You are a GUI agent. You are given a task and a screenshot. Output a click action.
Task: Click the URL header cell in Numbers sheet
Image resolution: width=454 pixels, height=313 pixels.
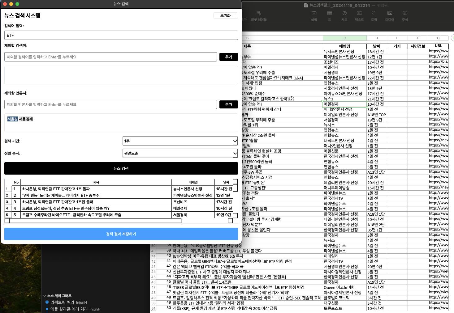point(438,46)
